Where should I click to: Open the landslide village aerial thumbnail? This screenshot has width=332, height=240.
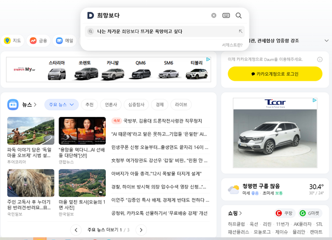tap(82, 183)
